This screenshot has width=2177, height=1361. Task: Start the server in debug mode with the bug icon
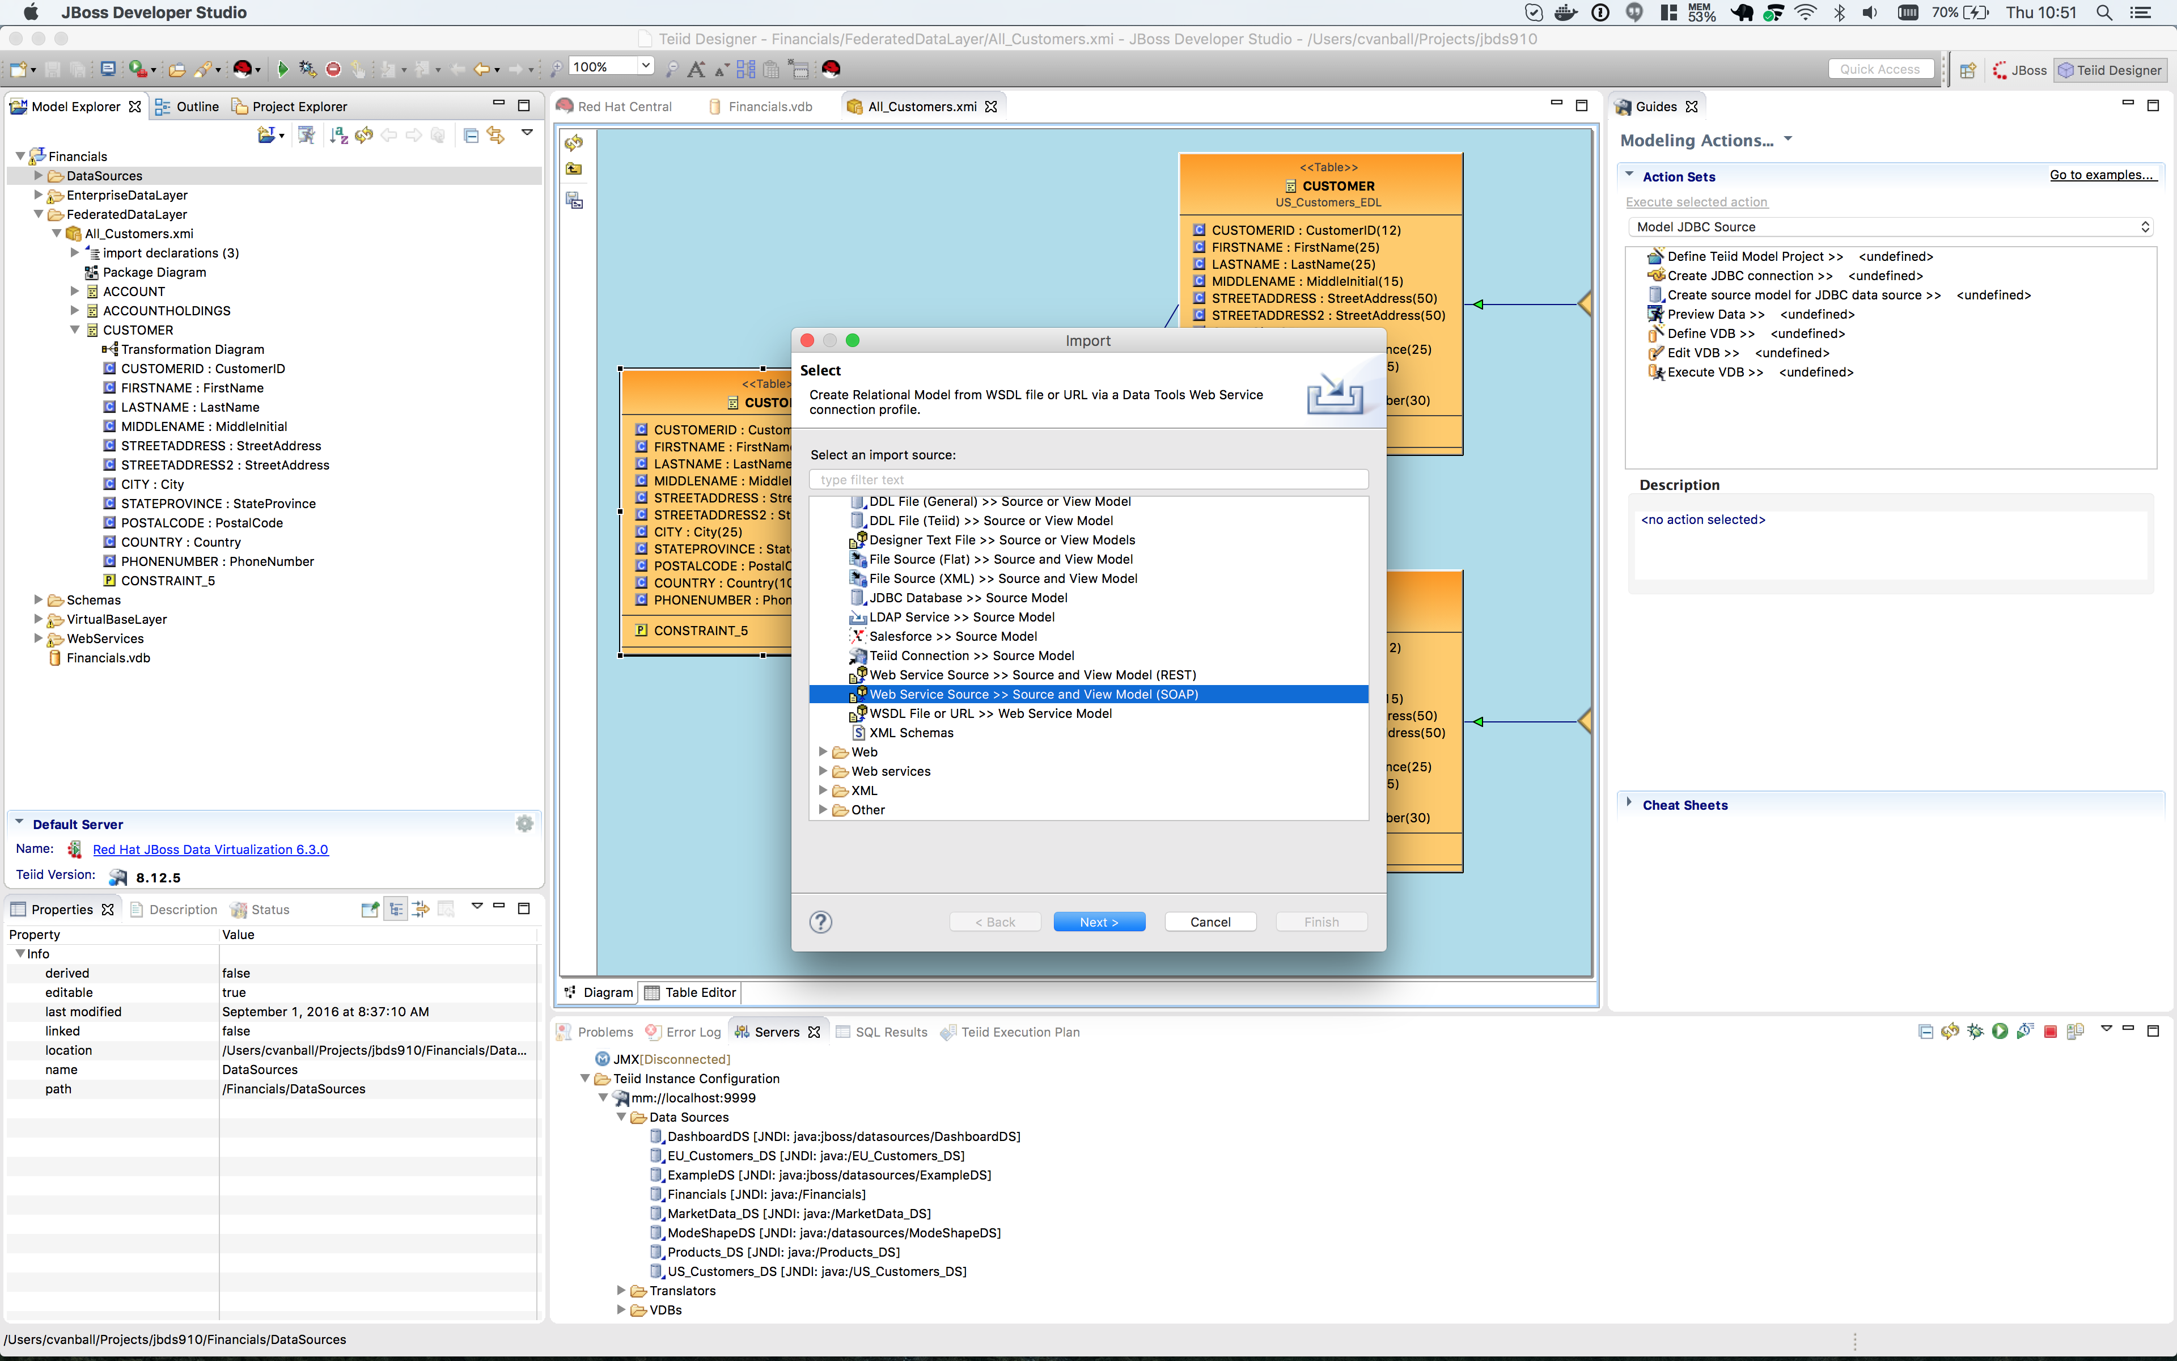coord(1975,1032)
